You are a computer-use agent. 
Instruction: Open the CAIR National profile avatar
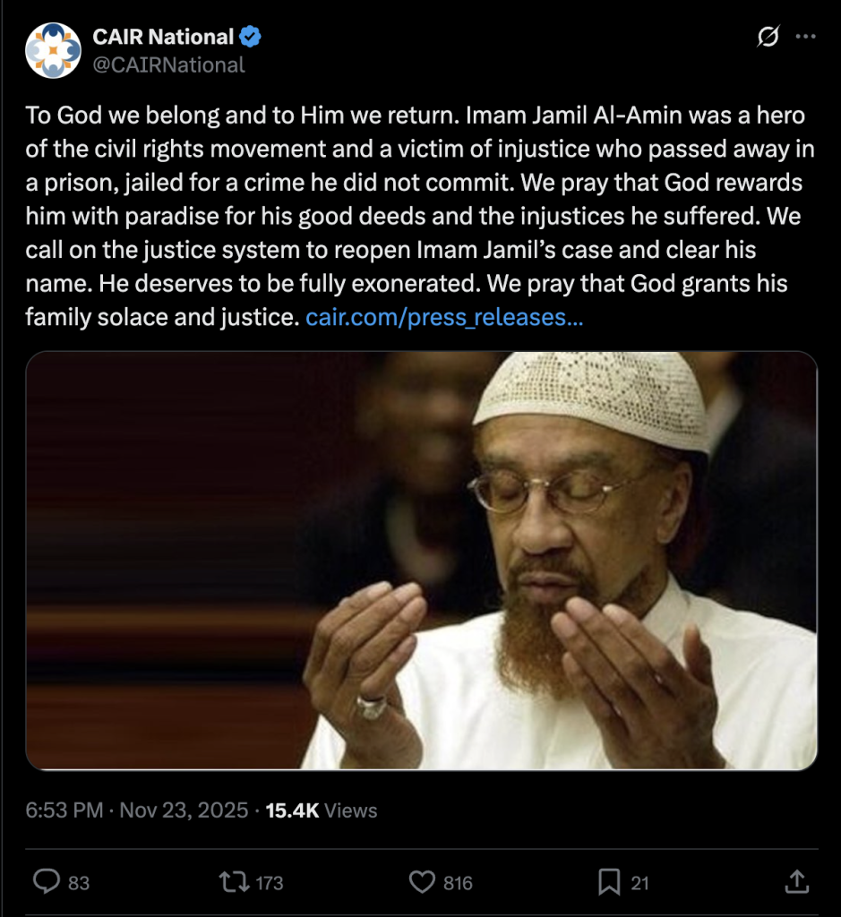click(x=52, y=50)
